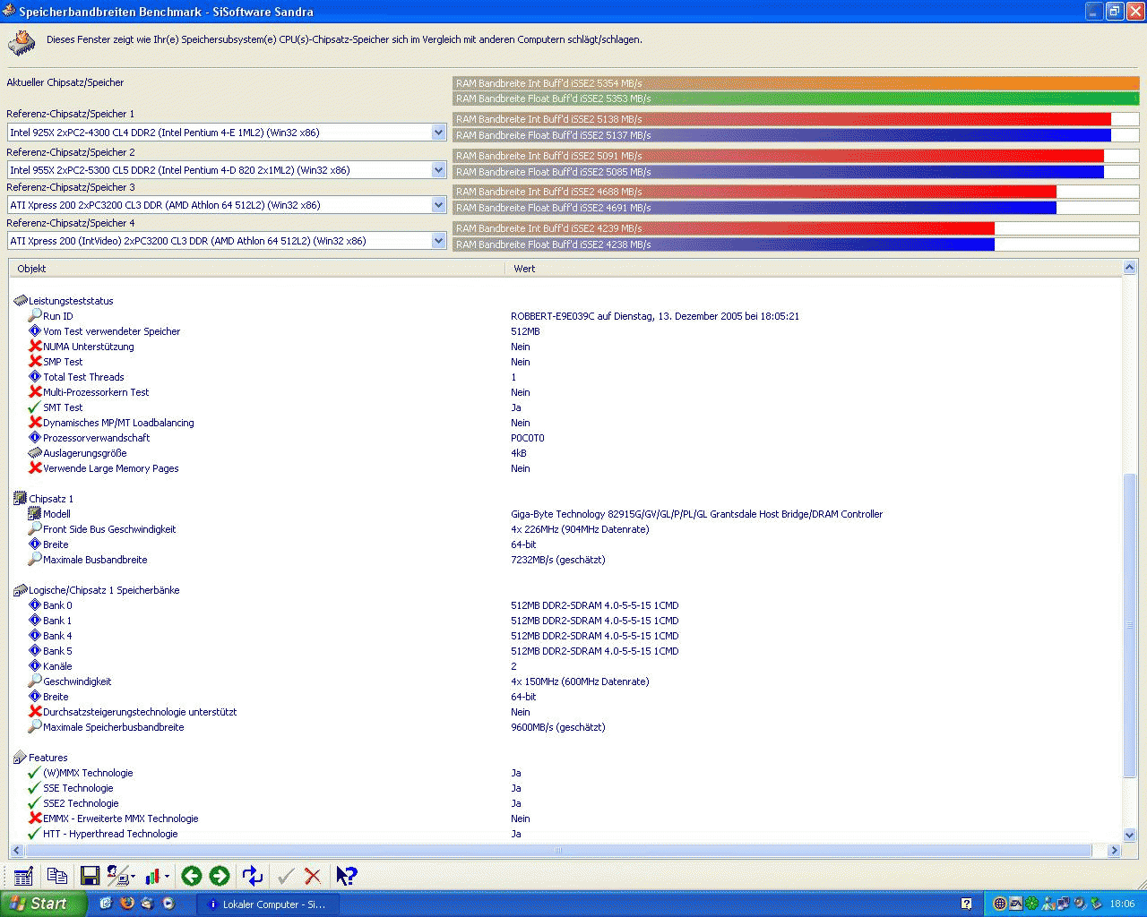Click the copy results toolbar icon
This screenshot has width=1147, height=917.
click(57, 876)
